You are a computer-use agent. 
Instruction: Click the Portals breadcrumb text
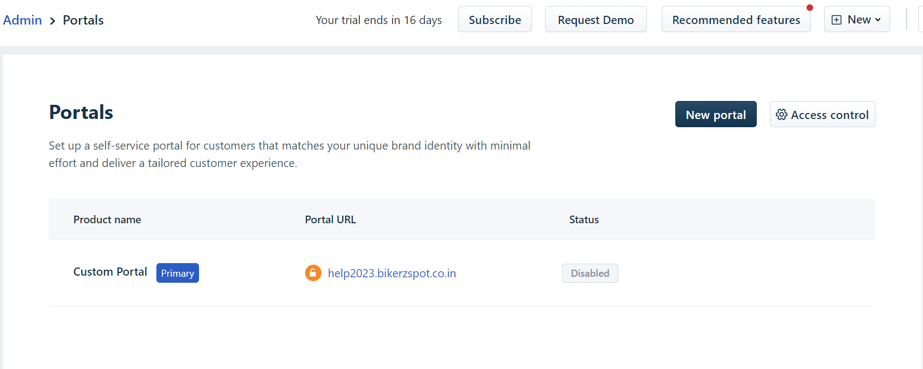83,20
